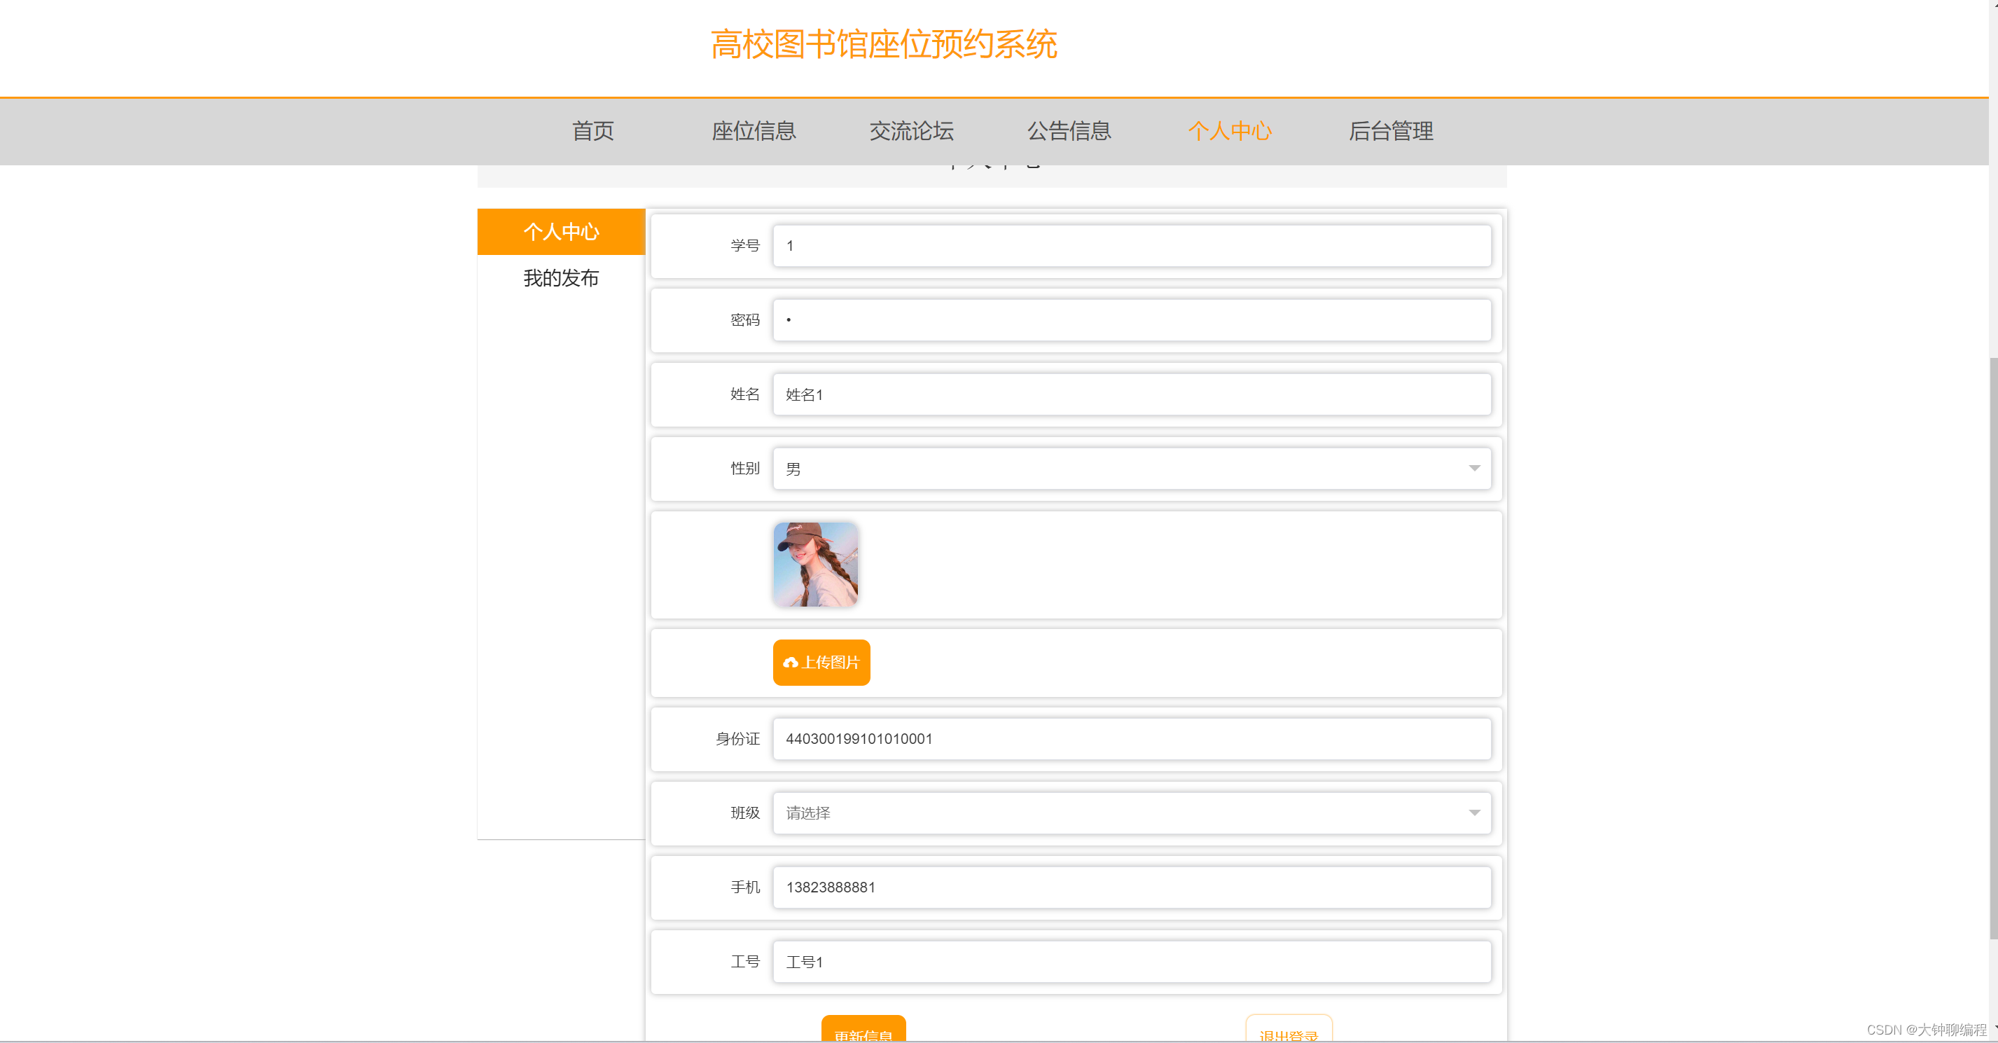Image resolution: width=1998 pixels, height=1043 pixels.
Task: Open 交流论坛 in navigation
Action: coord(910,131)
